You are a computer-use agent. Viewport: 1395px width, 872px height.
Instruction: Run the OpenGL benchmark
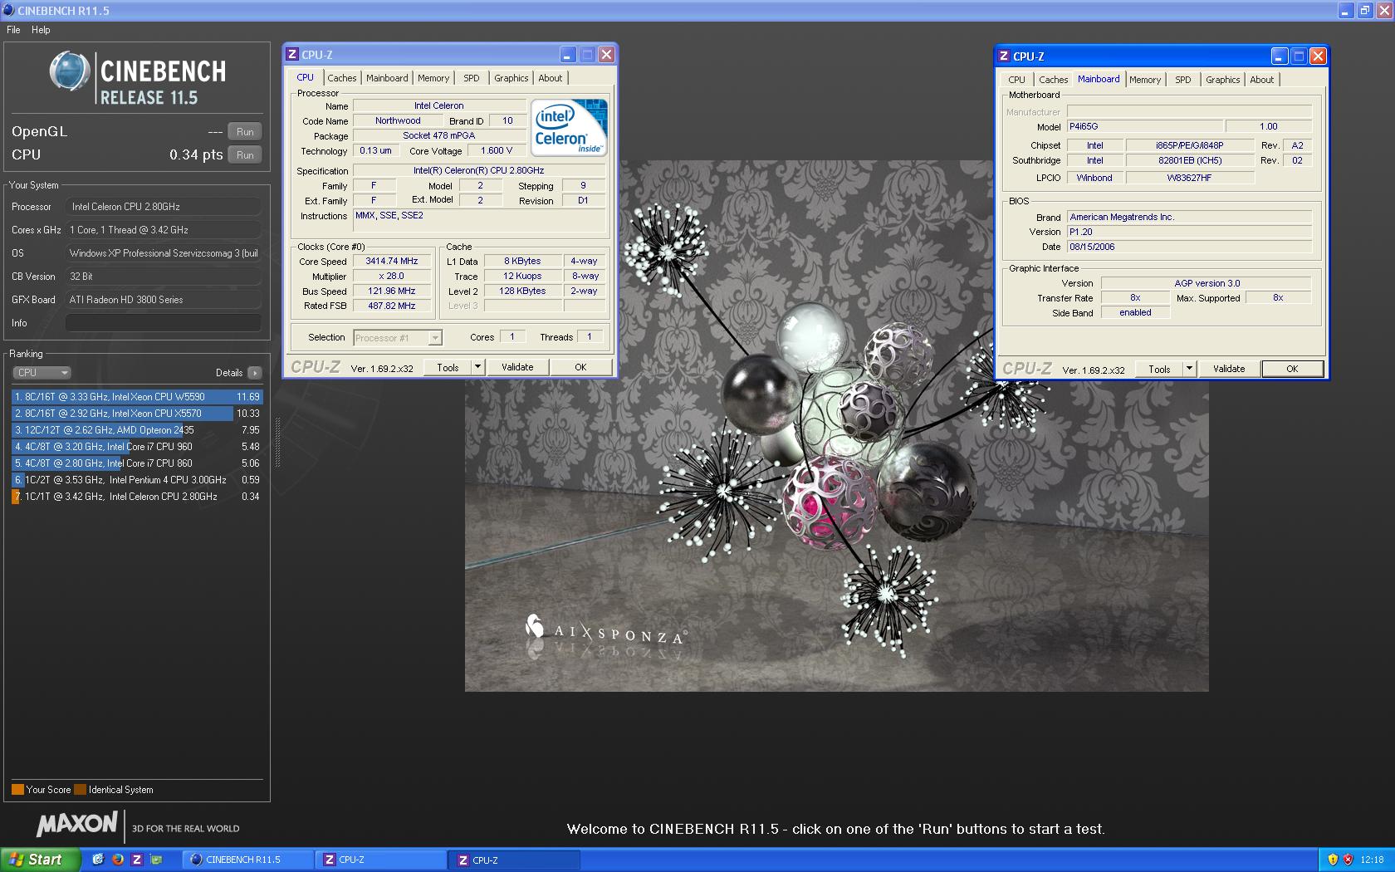[245, 132]
